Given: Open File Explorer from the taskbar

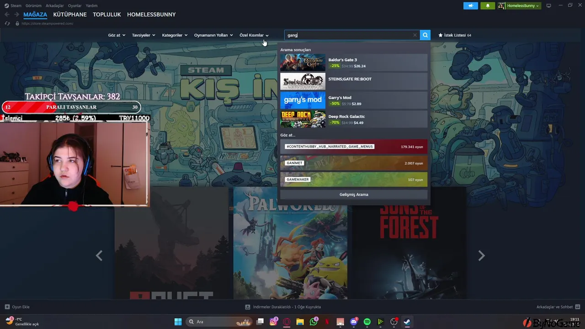Looking at the screenshot, I should pyautogui.click(x=300, y=322).
